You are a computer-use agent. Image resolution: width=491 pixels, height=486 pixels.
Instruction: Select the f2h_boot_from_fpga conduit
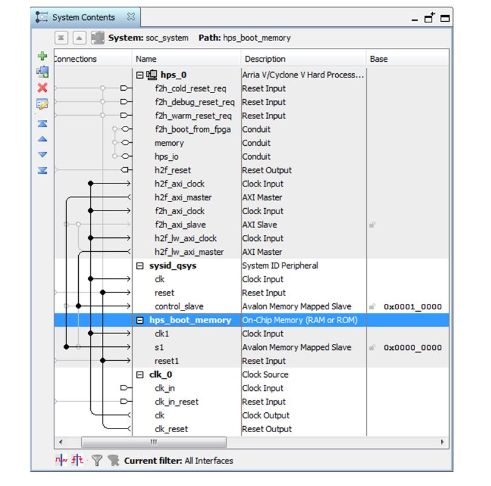(x=193, y=129)
